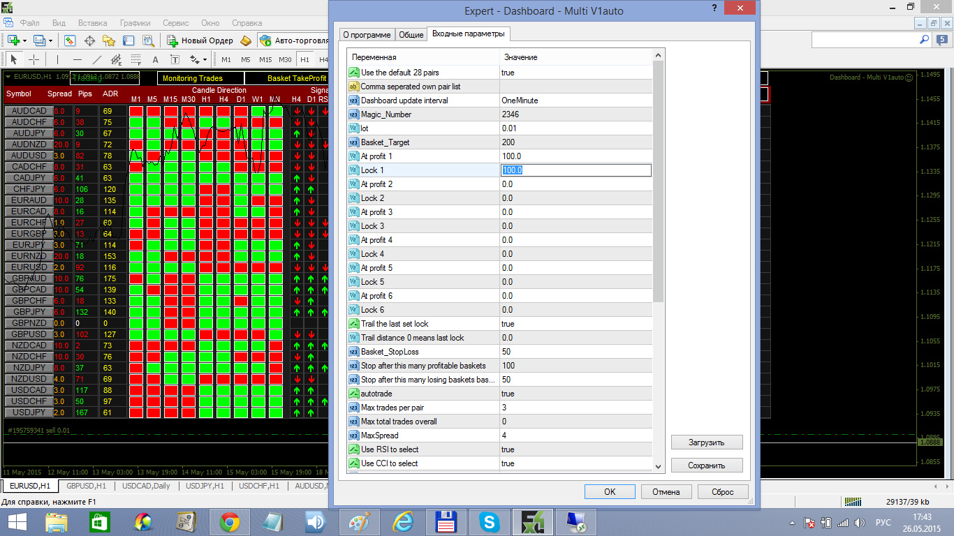Expand the arrows objects dropdown
The width and height of the screenshot is (954, 536).
pos(205,59)
